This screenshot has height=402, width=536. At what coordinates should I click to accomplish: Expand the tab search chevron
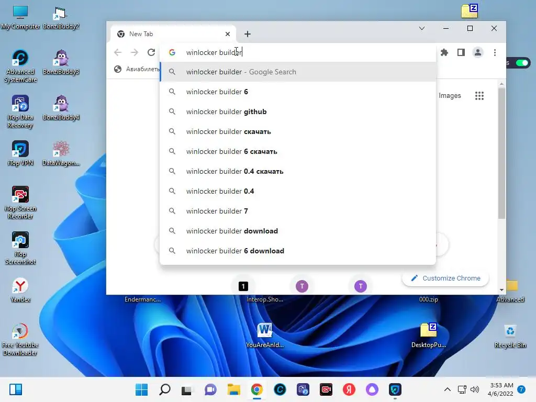[422, 28]
